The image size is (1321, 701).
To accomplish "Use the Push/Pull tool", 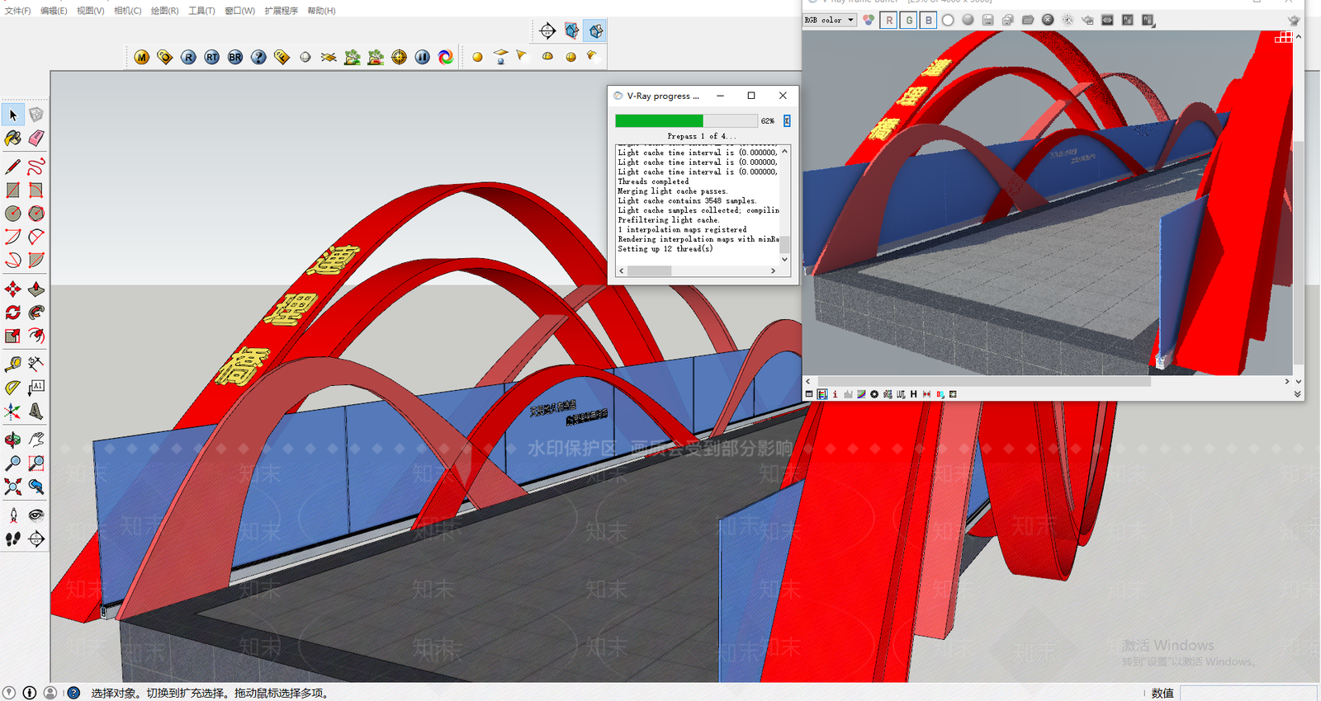I will 36,289.
